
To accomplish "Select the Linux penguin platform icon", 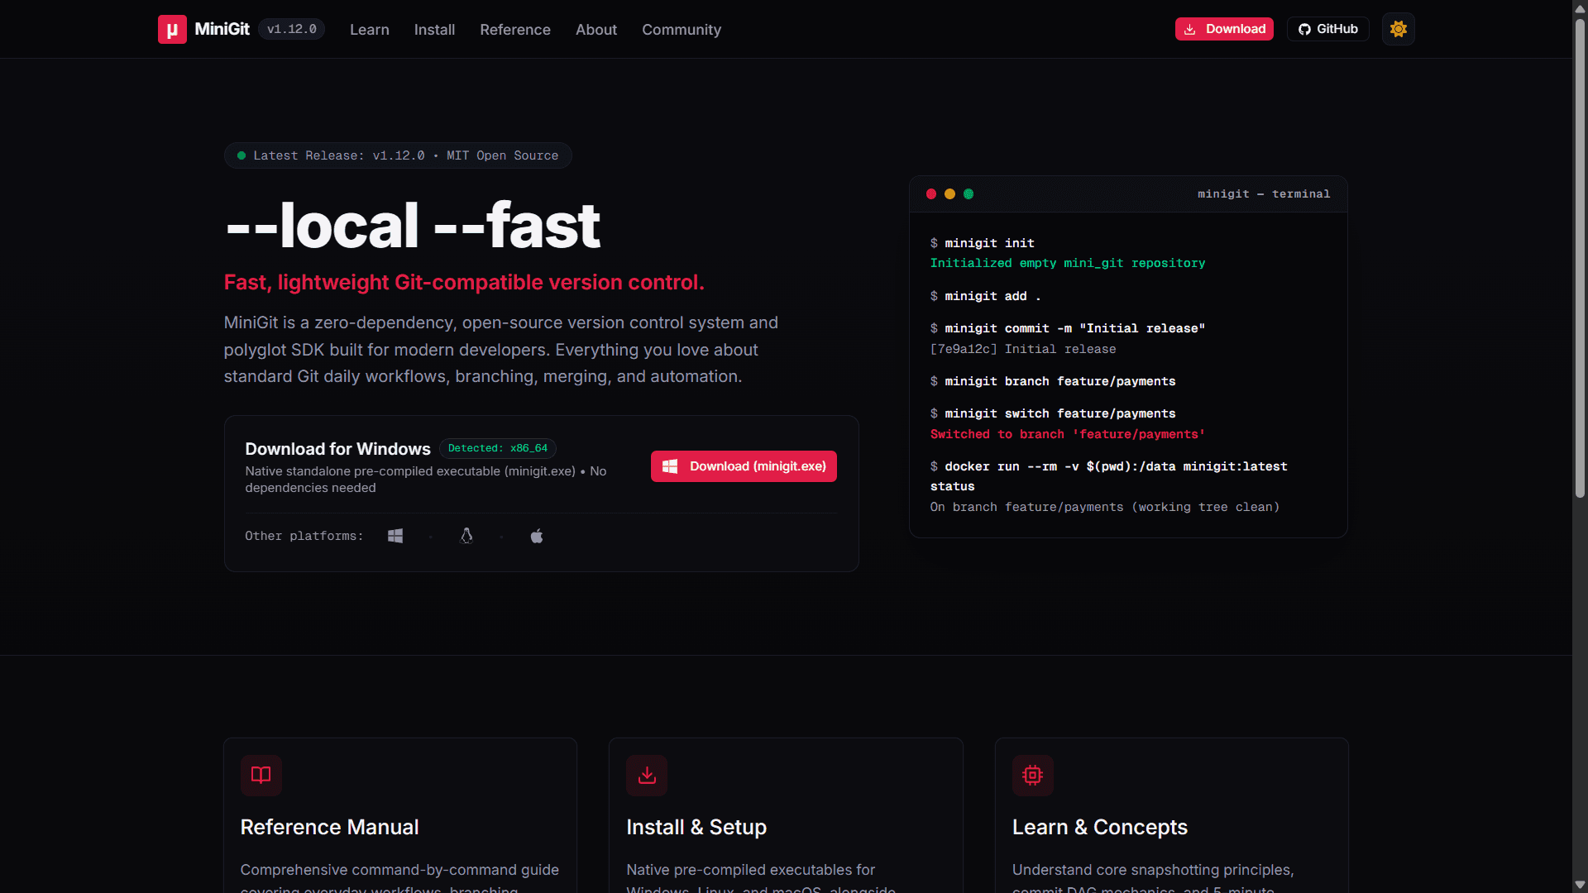I will pyautogui.click(x=466, y=536).
